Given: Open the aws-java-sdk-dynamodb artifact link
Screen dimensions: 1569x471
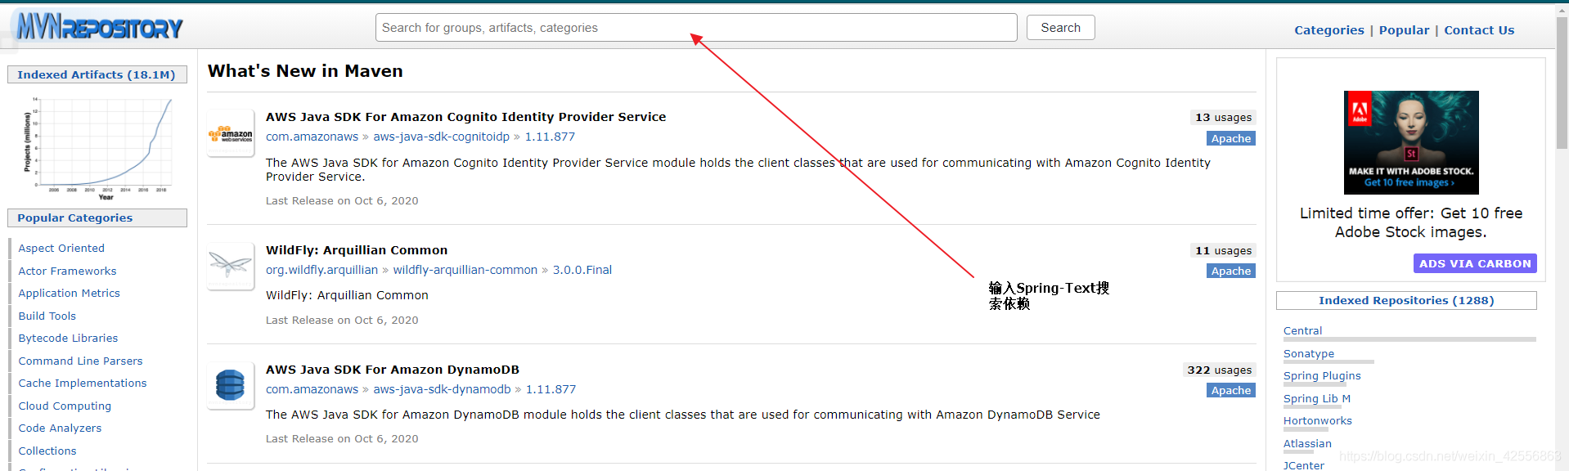Looking at the screenshot, I should click(442, 389).
